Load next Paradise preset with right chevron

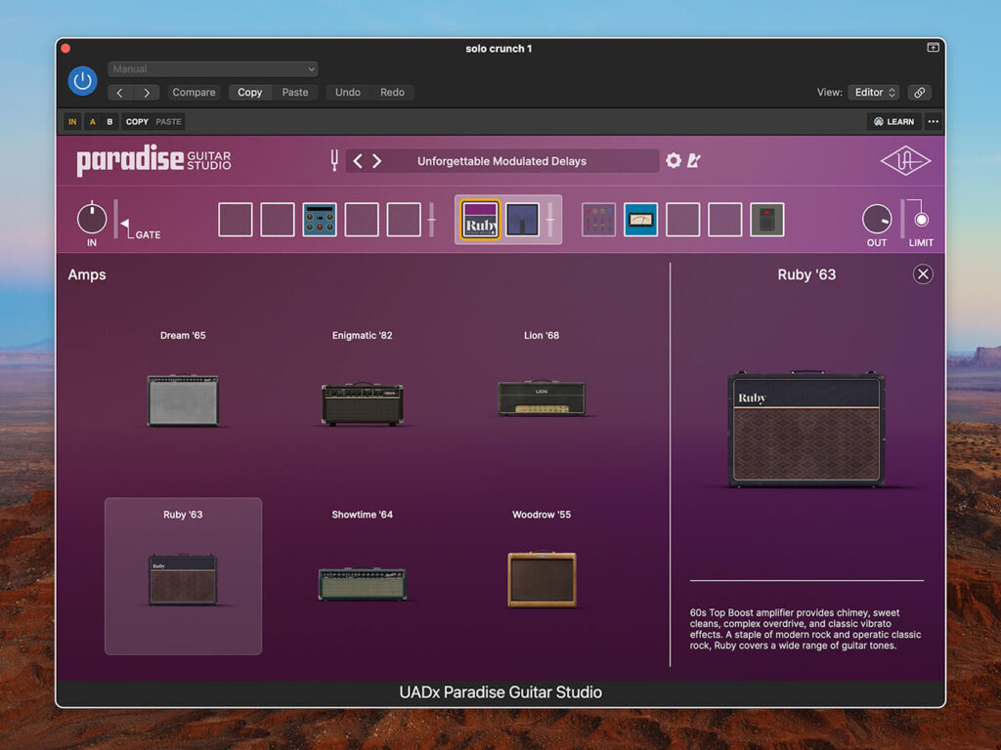[x=377, y=161]
